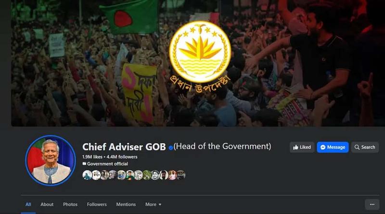Click the blue verified badge
Viewport: 385px width, 214px height.
click(171, 147)
